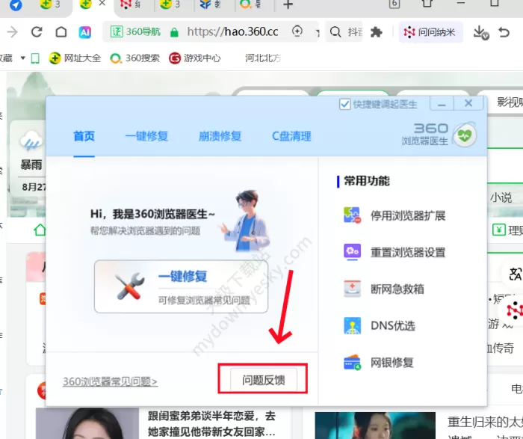
Task: Expand the 收藏 bookmarks dropdown arrow
Action: (22, 58)
